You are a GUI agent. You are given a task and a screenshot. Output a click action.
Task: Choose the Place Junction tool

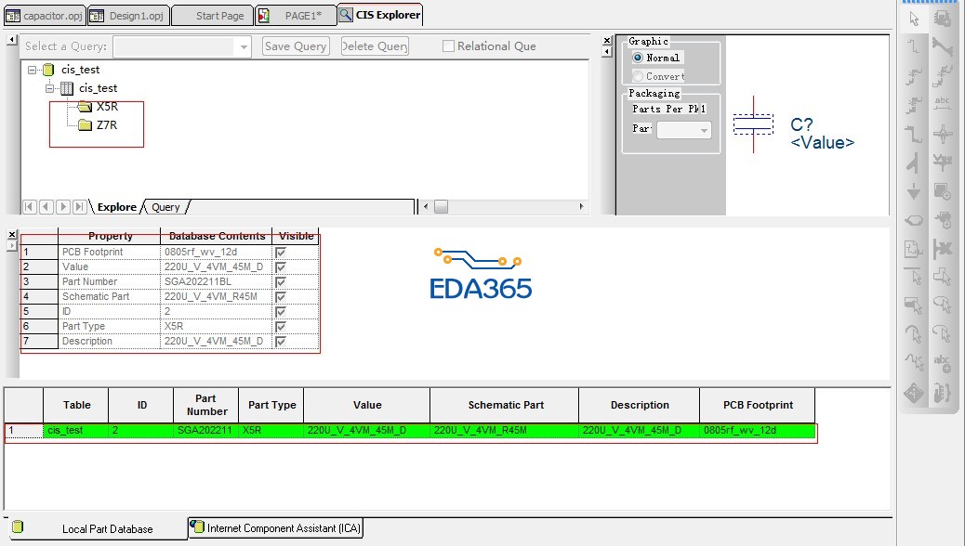pos(943,134)
